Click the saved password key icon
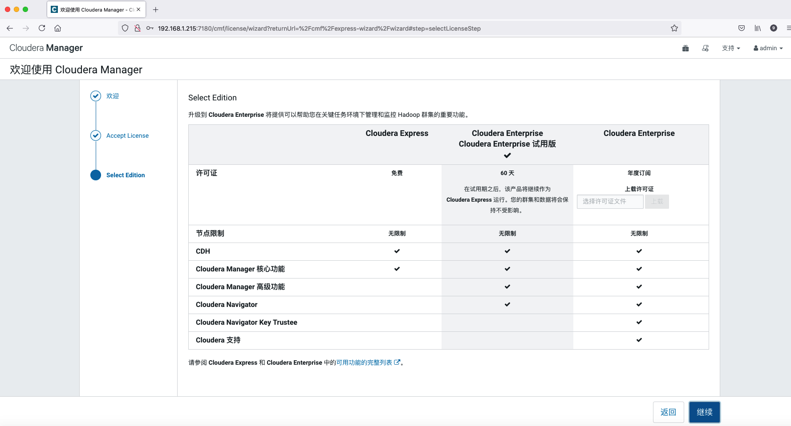 point(150,28)
